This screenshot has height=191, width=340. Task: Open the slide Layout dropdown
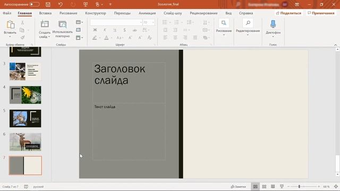(x=79, y=22)
